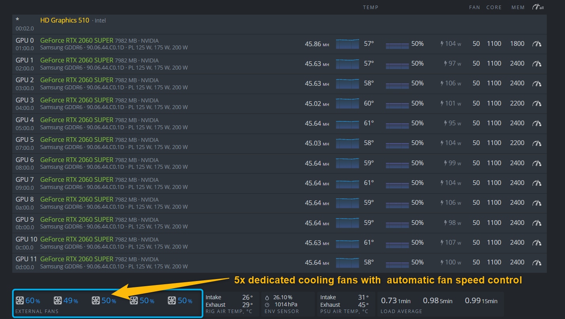The image size is (565, 319).
Task: Click the 50% fan reading for GPU 10
Action: pyautogui.click(x=417, y=243)
